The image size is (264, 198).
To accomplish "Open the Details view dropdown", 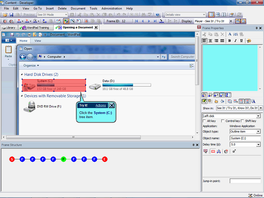I will pyautogui.click(x=204, y=15).
